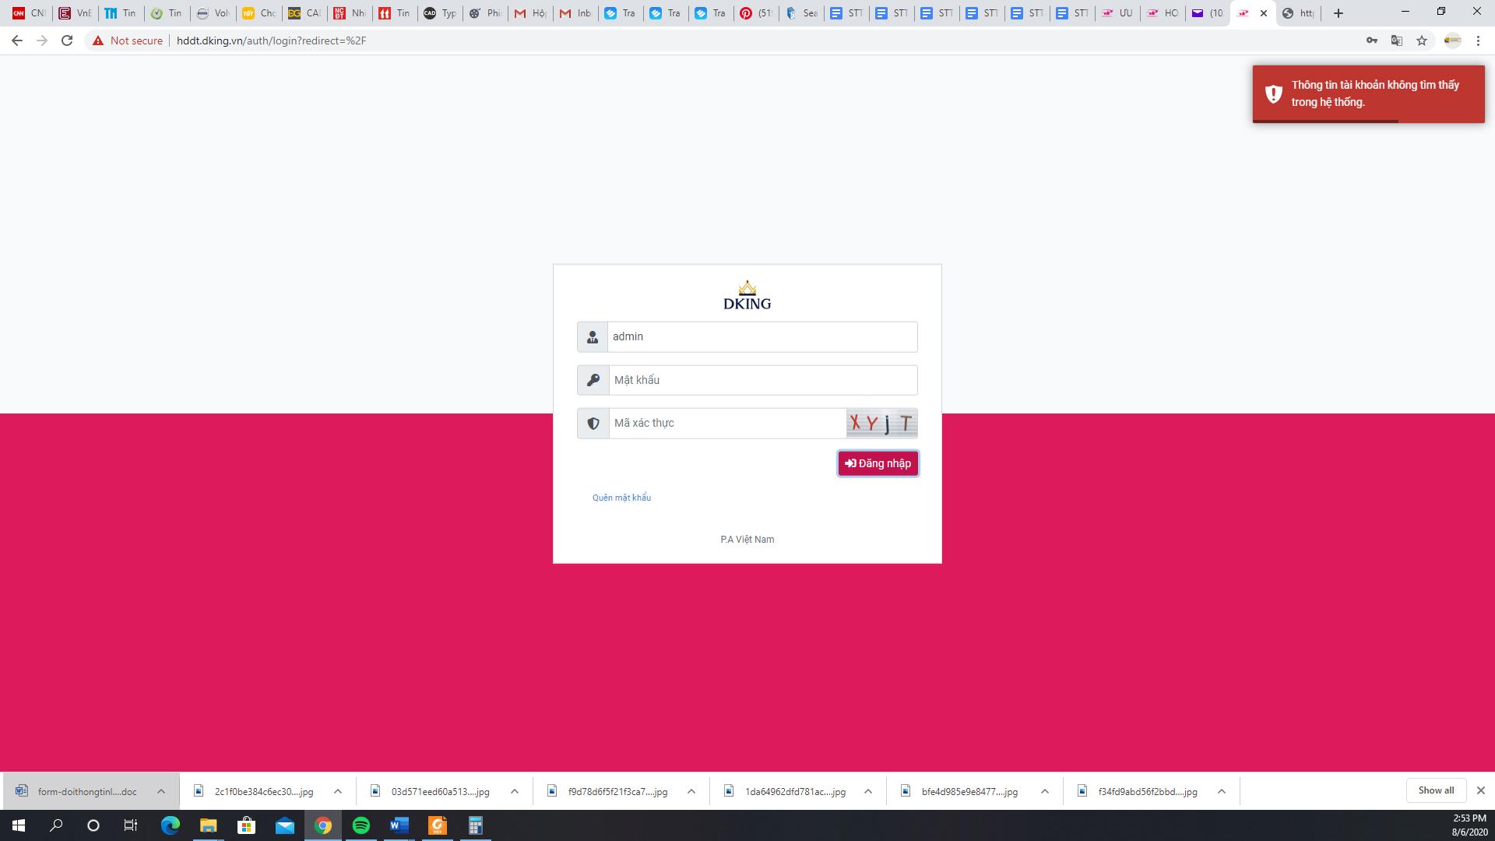This screenshot has width=1495, height=841.
Task: Click the key icon beside password field
Action: coord(593,380)
